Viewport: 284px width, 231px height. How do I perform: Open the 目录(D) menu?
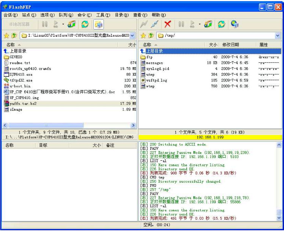[x=122, y=15]
